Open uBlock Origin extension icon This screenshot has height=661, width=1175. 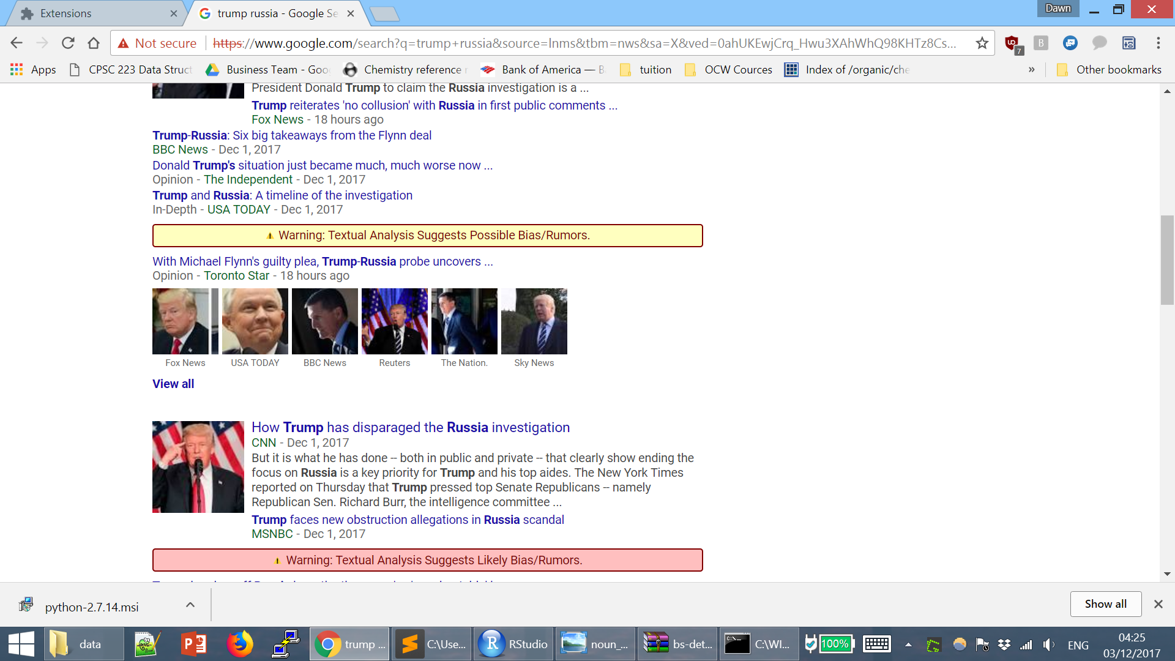pyautogui.click(x=1012, y=43)
